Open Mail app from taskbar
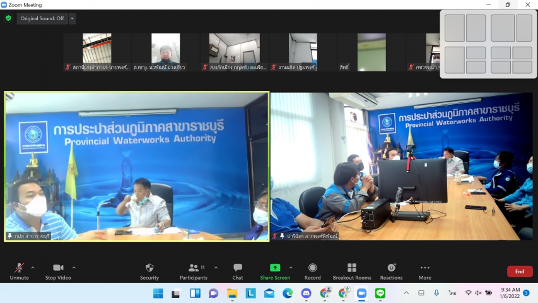The height and width of the screenshot is (303, 538). pyautogui.click(x=269, y=294)
